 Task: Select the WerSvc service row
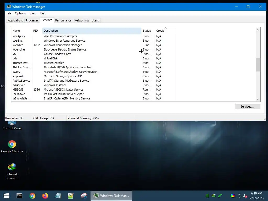point(93,41)
